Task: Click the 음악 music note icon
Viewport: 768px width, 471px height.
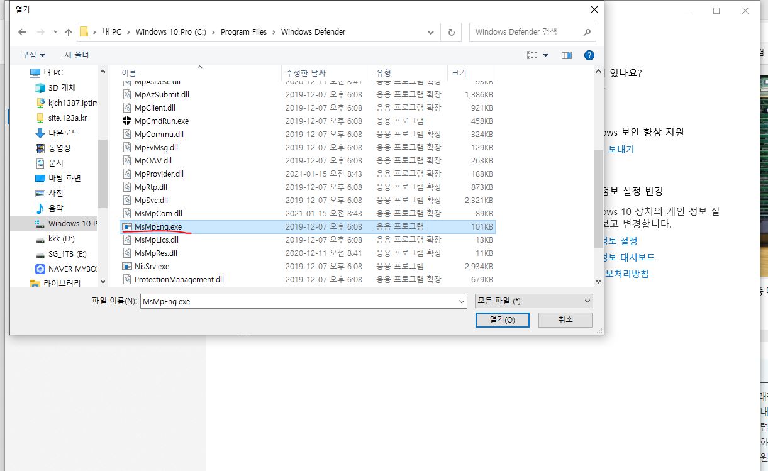Action: click(40, 208)
